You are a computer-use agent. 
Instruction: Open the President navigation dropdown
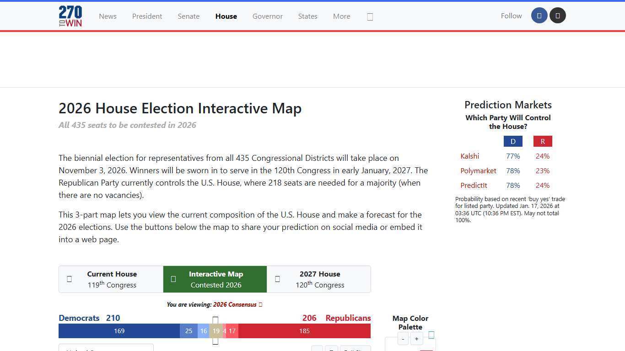pyautogui.click(x=147, y=16)
